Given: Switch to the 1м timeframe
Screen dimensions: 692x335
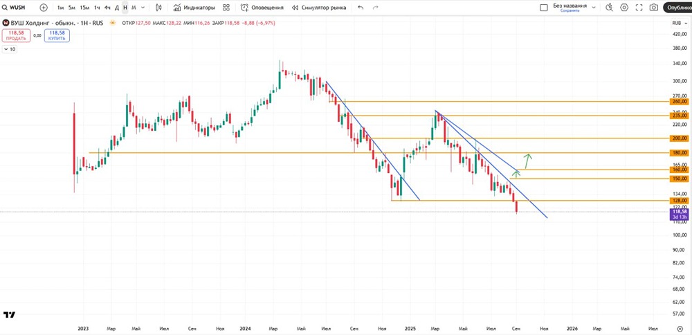Looking at the screenshot, I should tap(61, 8).
